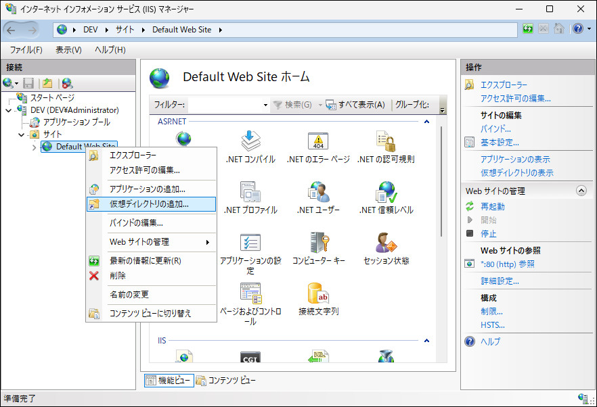Screen dimensions: 597x407
Task: Choose 仮想ディレクトリの追加... from context menu
Action: tap(151, 204)
